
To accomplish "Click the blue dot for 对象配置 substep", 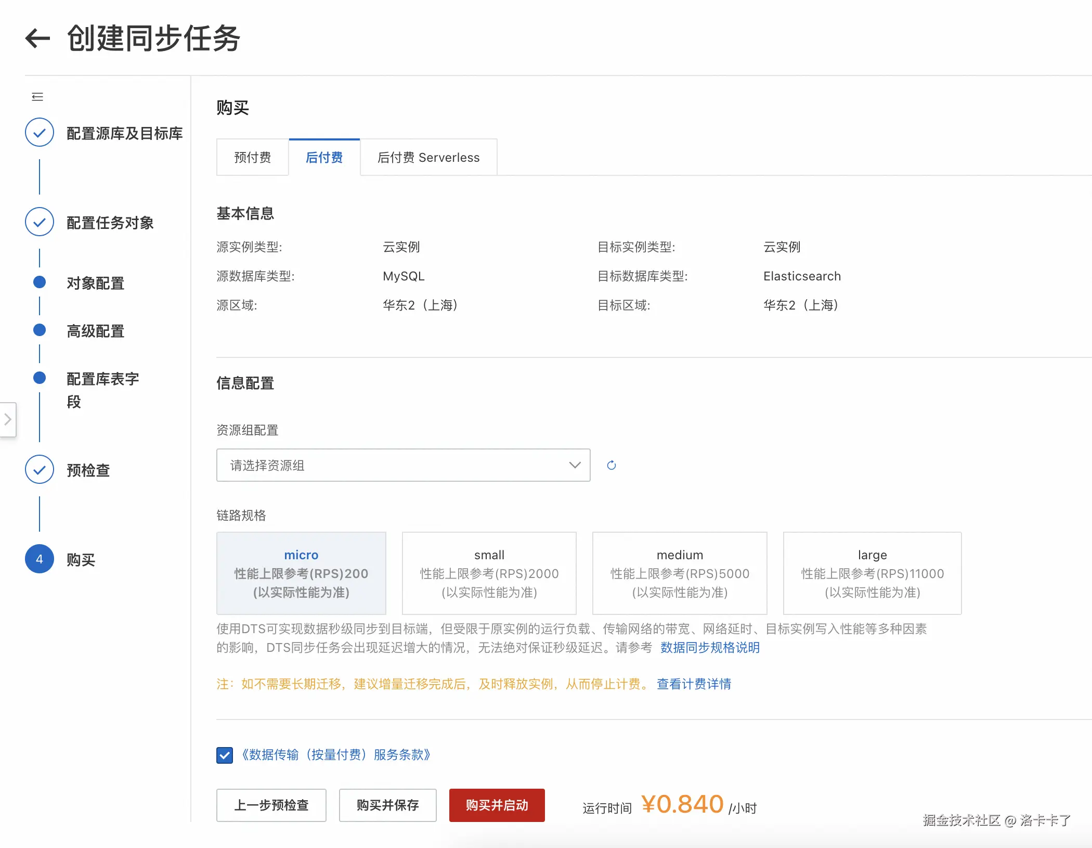I will [40, 282].
